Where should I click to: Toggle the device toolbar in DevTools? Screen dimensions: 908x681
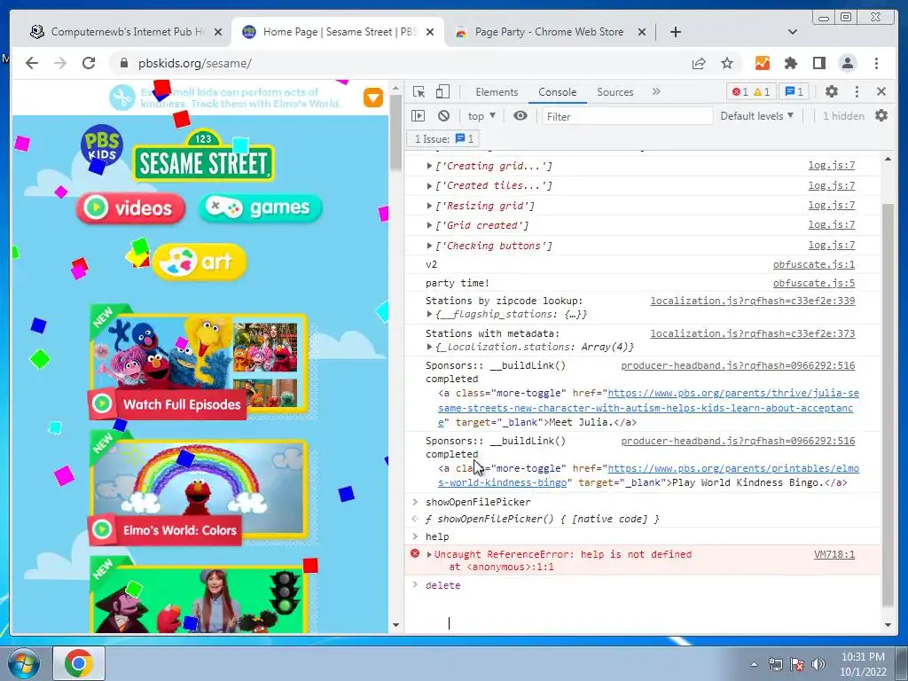pos(442,91)
